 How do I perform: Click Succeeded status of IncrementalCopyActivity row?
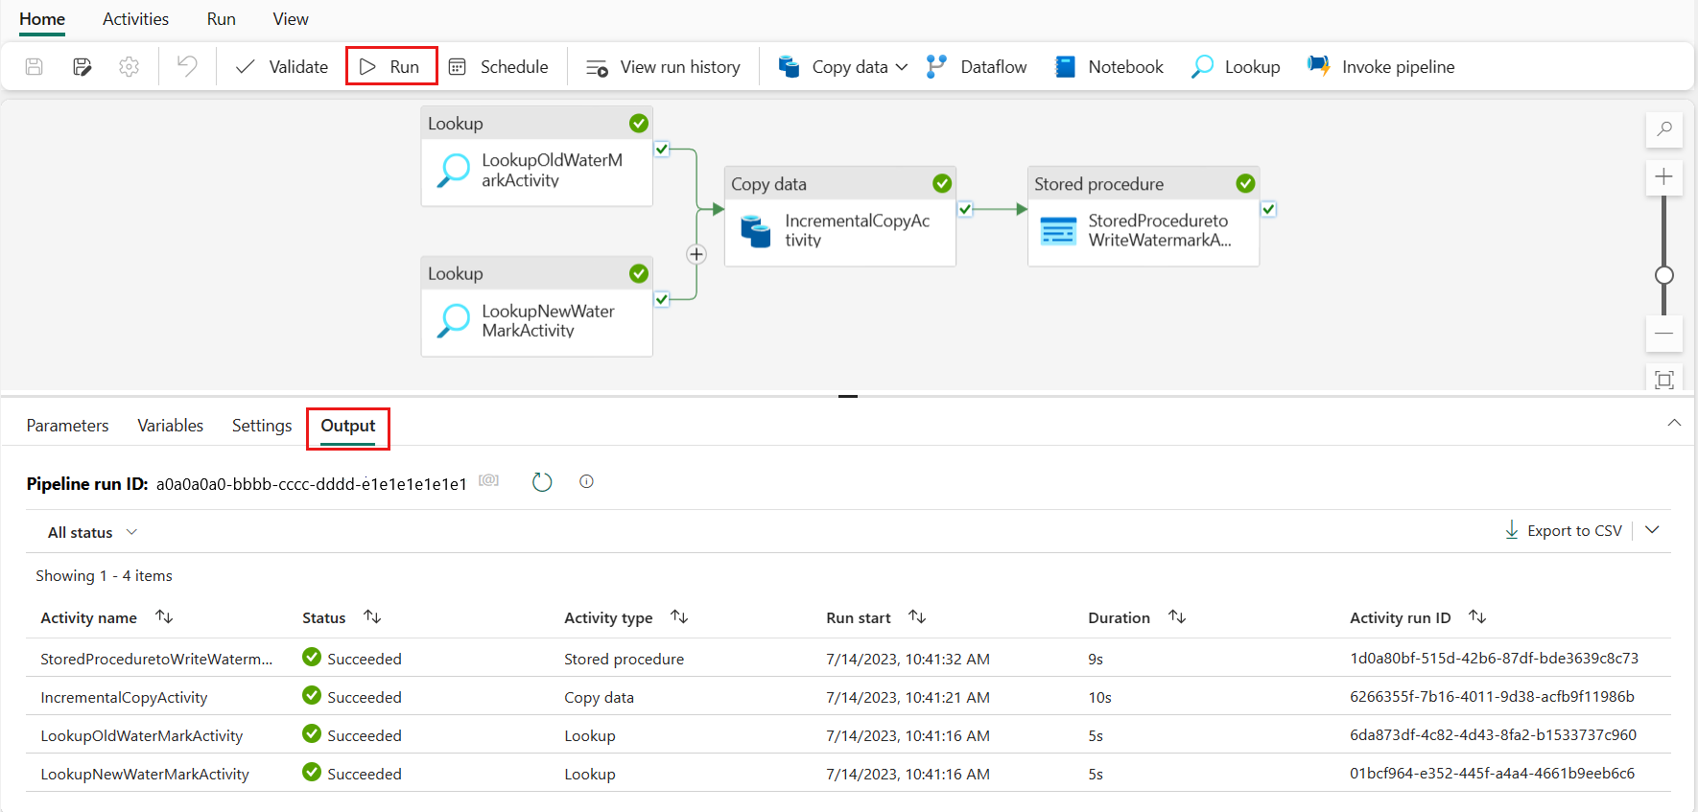352,697
